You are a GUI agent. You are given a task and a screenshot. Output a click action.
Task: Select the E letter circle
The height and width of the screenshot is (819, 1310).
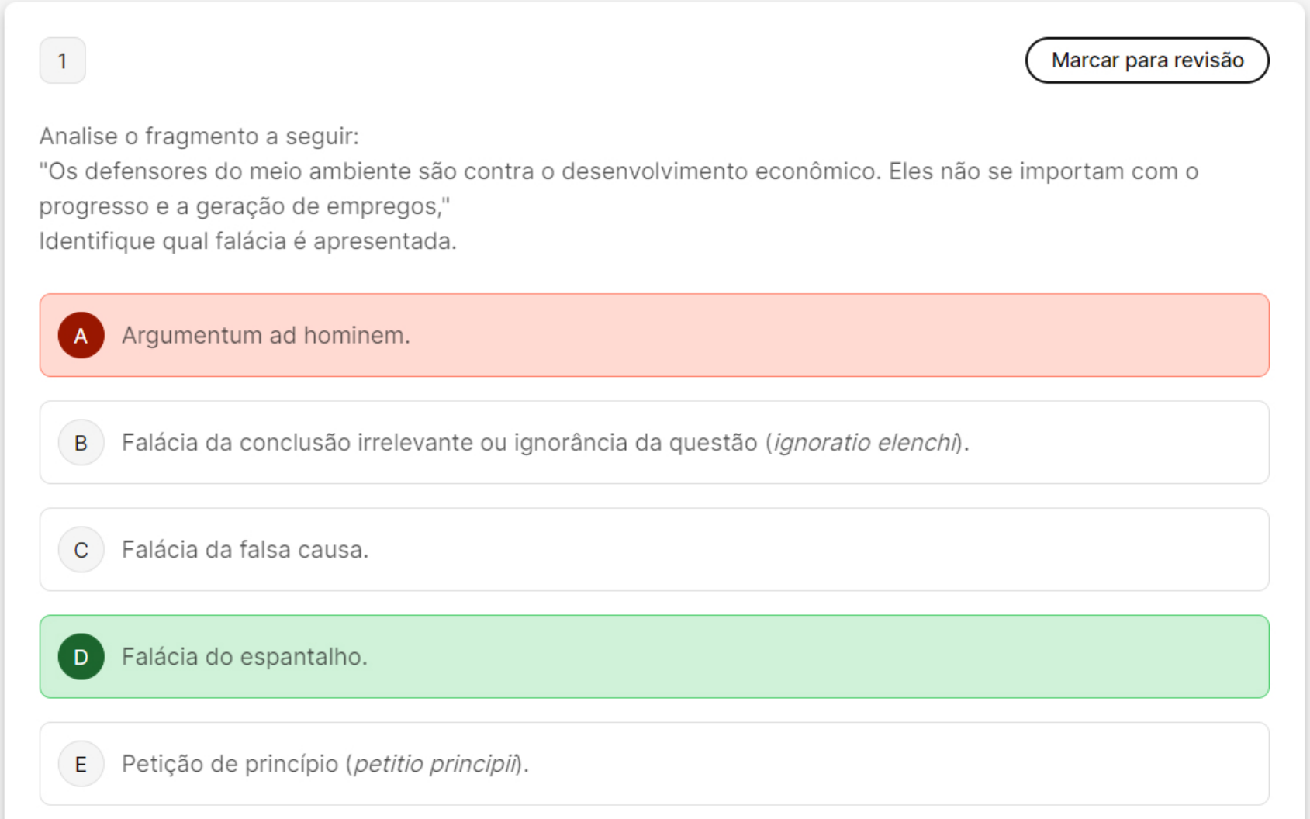point(81,764)
